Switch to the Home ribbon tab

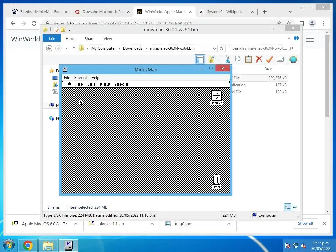pyautogui.click(x=71, y=39)
